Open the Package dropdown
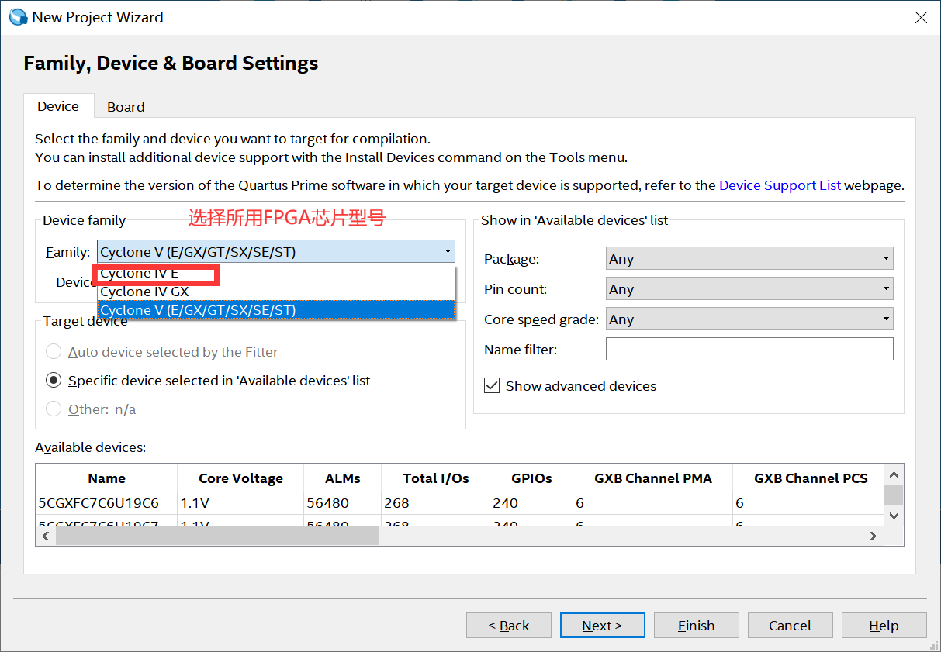Screen dimensions: 941x652 click(749, 259)
